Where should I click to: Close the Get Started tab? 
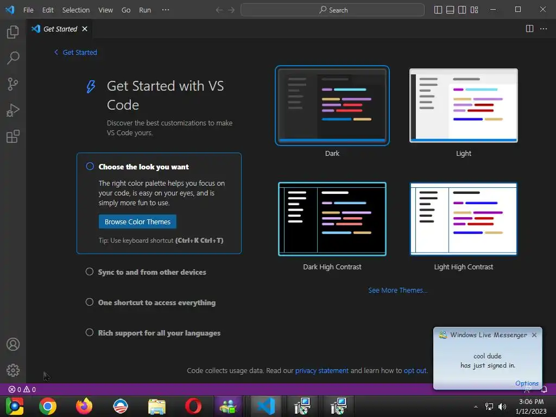pyautogui.click(x=84, y=29)
